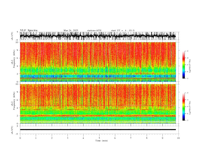This screenshot has width=201, height=155.
Task: Click the time axis tick label '3'
Action: [x=68, y=138]
